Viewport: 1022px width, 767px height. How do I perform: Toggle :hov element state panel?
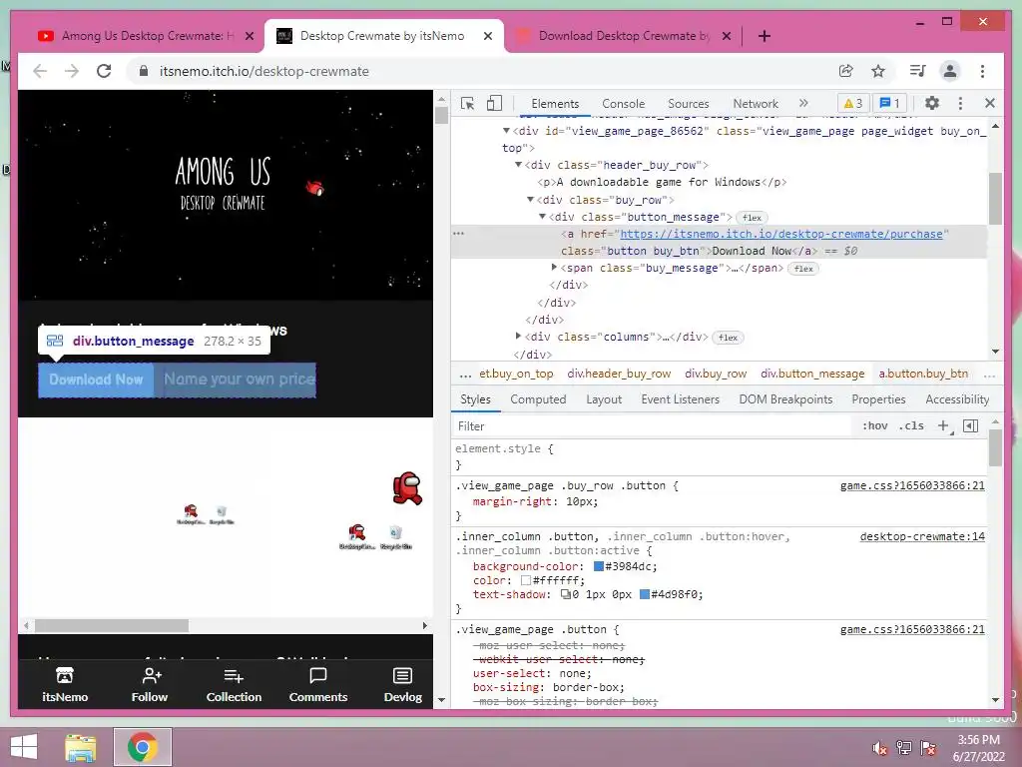[x=874, y=425]
